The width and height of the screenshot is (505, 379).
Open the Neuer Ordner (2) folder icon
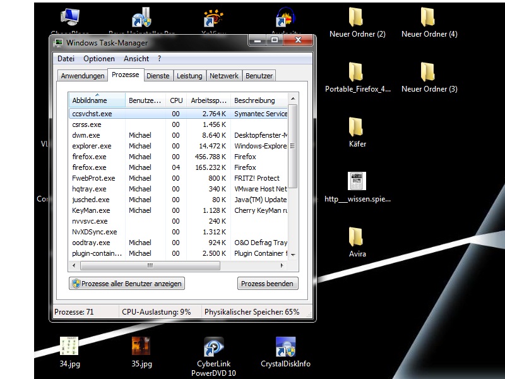[x=355, y=17]
